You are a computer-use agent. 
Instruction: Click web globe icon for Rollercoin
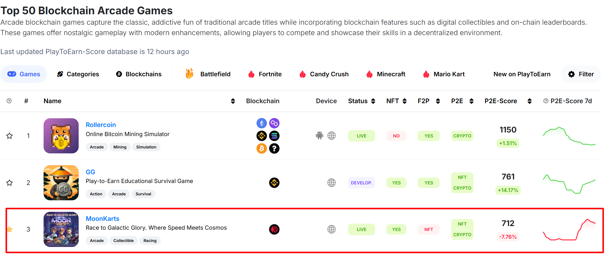[x=332, y=136]
